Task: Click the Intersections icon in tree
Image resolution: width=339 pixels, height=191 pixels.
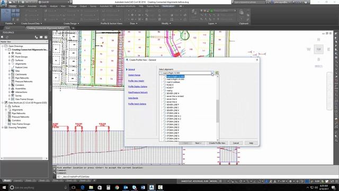Action: tap(13, 92)
